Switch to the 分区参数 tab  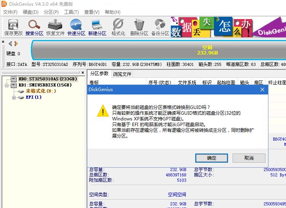(99, 74)
